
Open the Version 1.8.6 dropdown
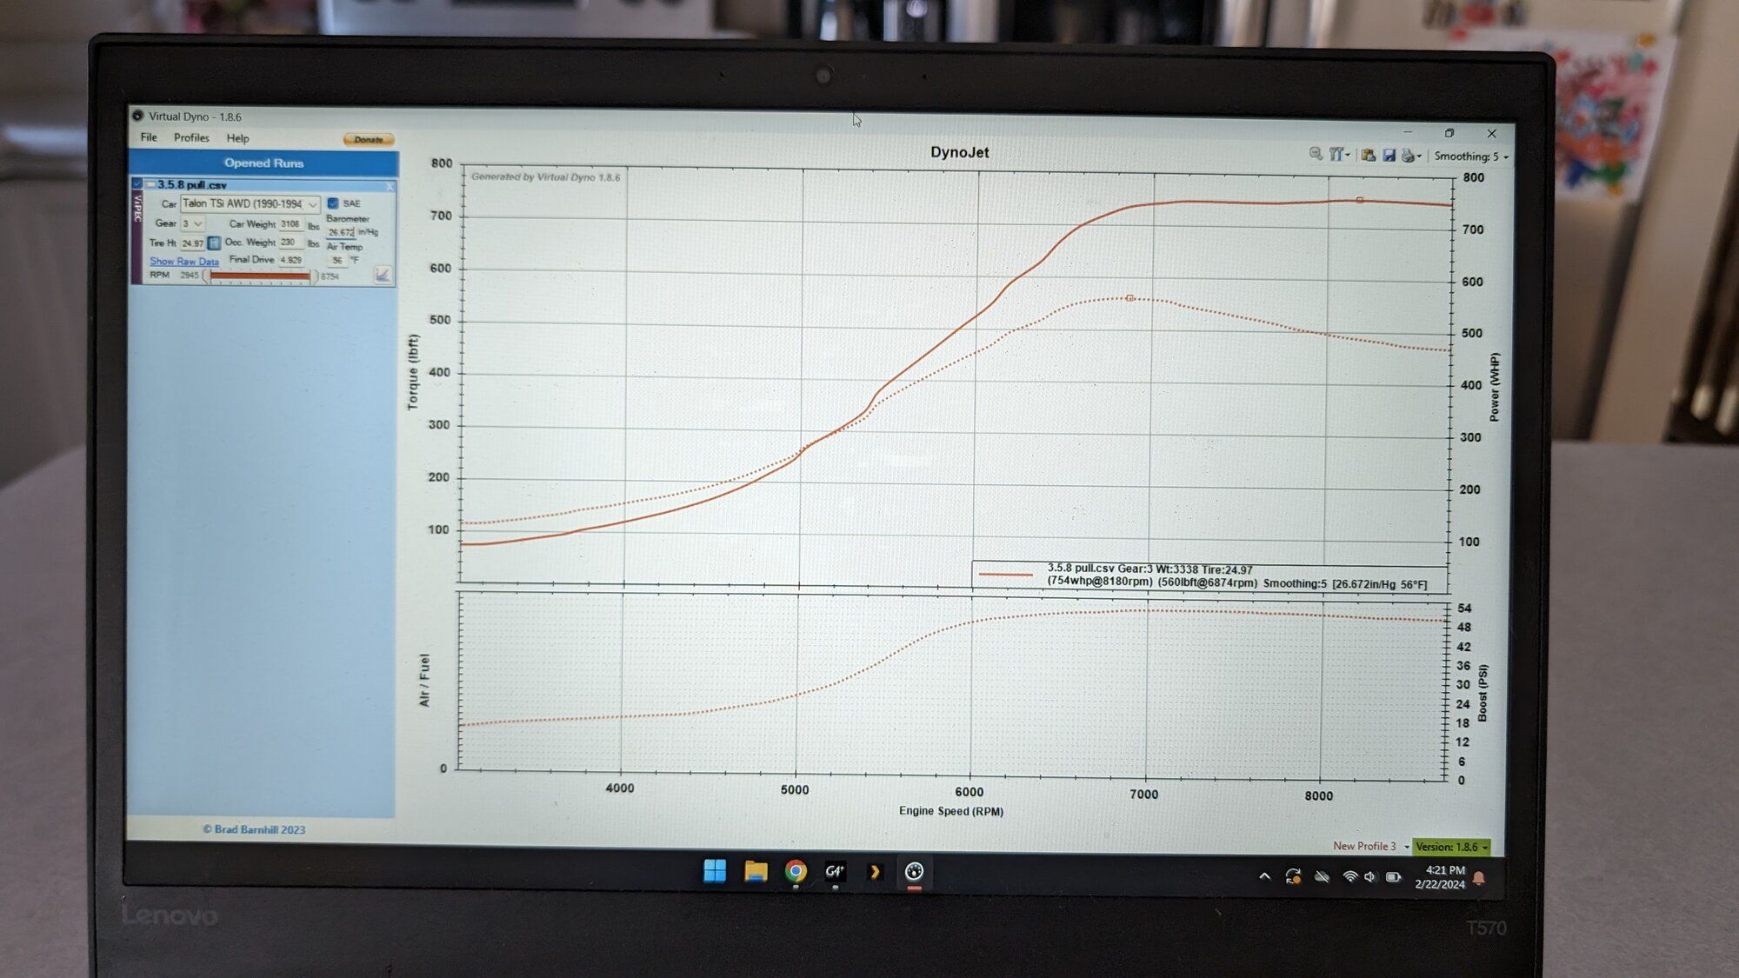coord(1451,847)
